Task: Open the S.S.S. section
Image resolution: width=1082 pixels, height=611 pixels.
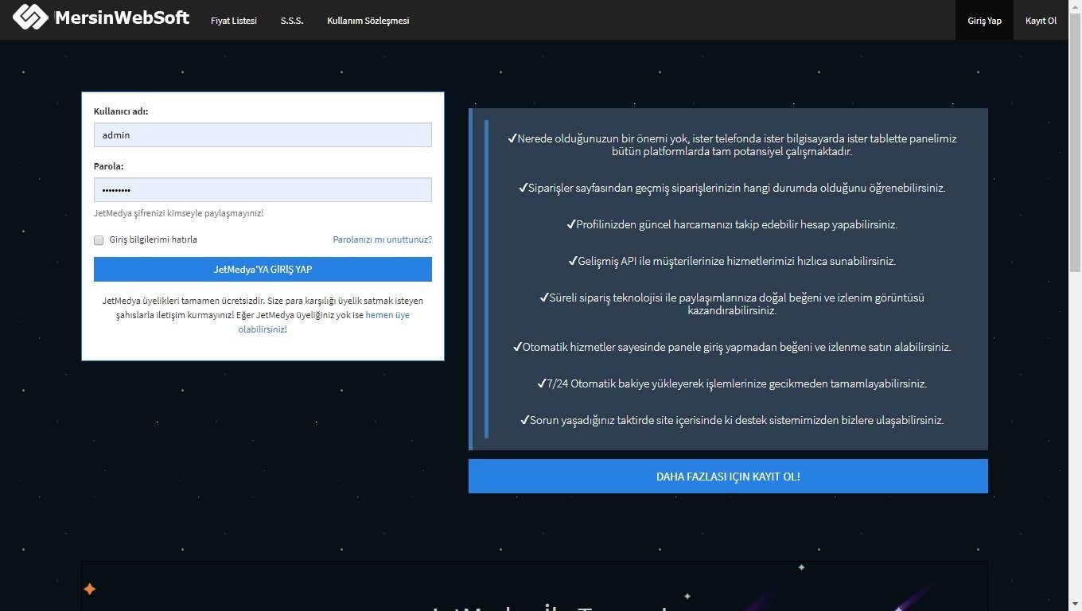Action: tap(292, 21)
